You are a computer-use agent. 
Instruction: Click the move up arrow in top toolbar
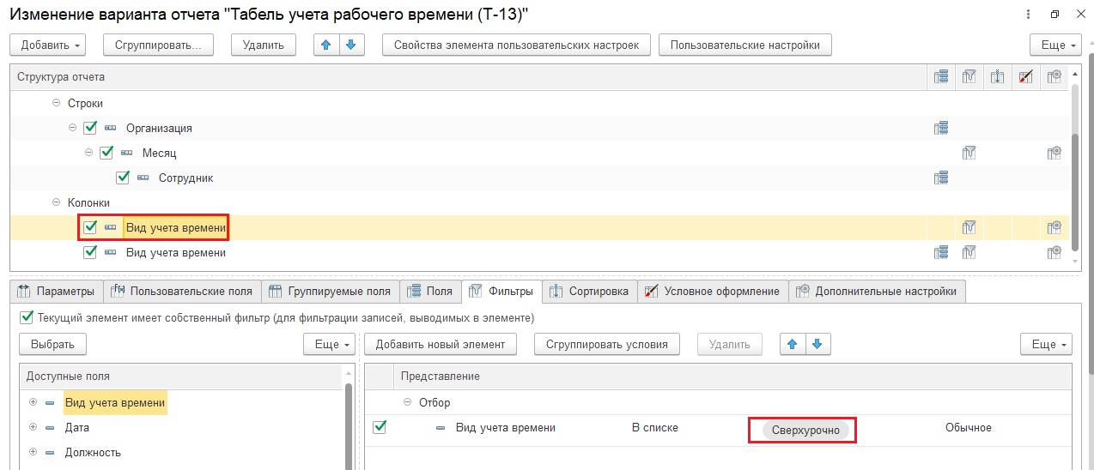(x=325, y=45)
